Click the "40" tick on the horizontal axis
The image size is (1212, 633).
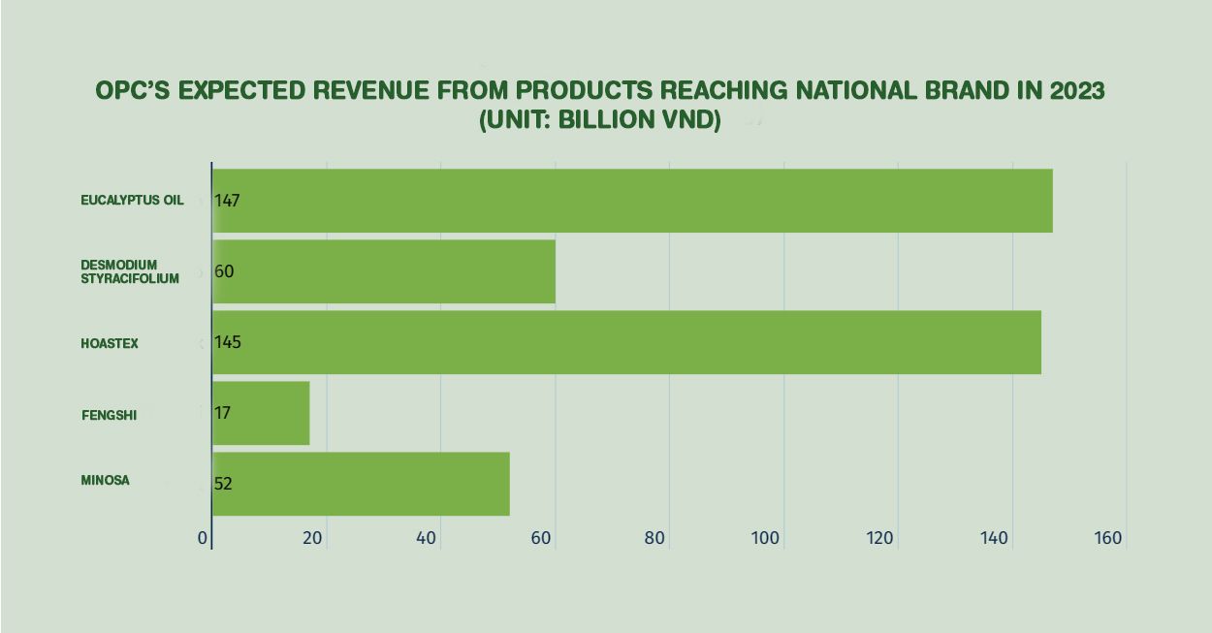427,539
